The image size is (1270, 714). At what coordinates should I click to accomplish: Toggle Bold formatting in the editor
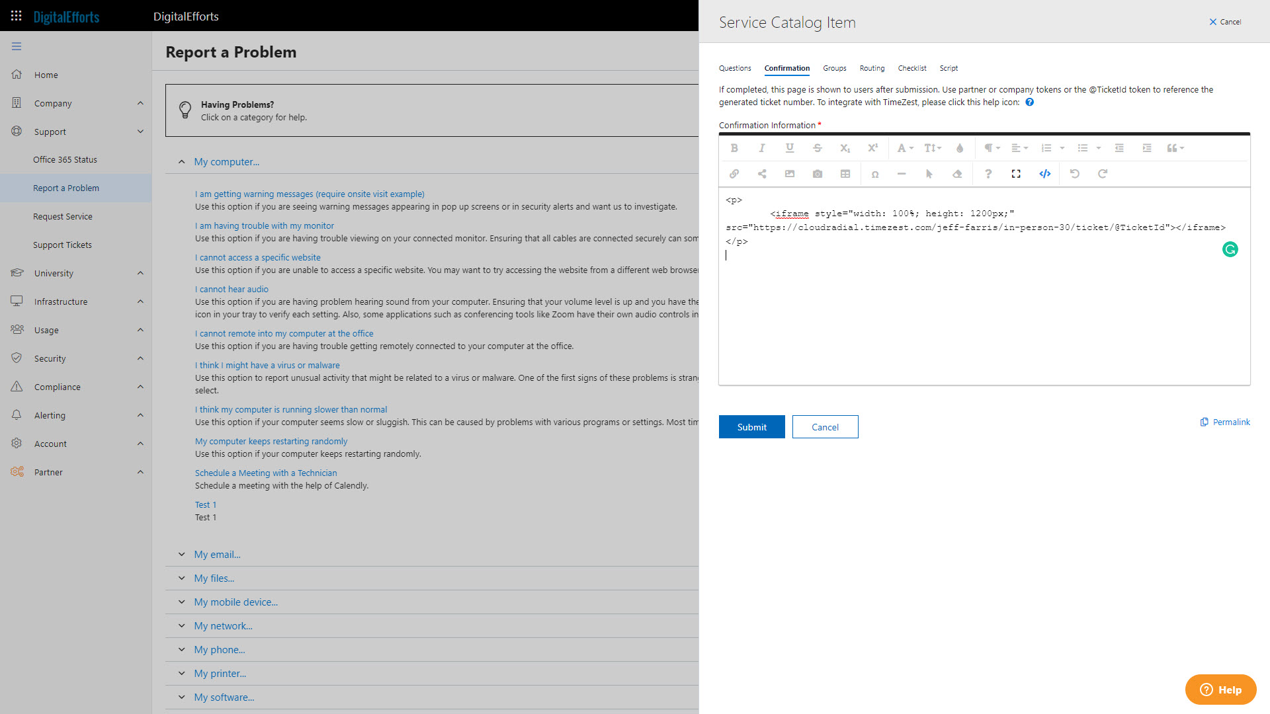(734, 147)
